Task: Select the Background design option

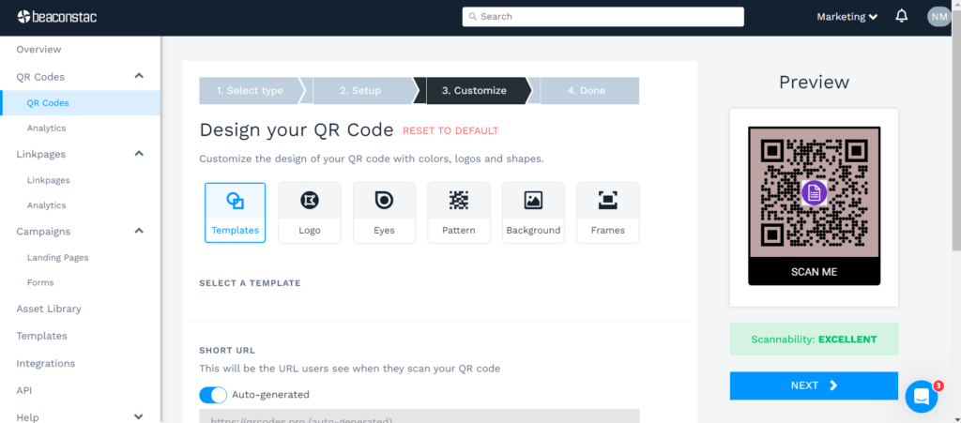Action: pos(533,212)
